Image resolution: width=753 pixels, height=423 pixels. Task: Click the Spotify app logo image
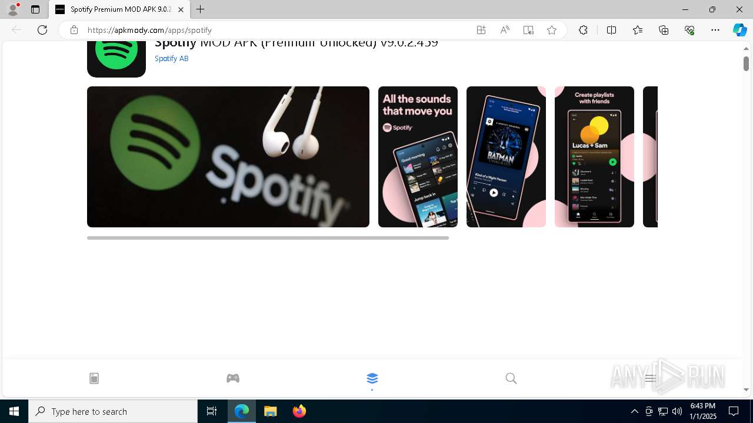click(x=116, y=59)
